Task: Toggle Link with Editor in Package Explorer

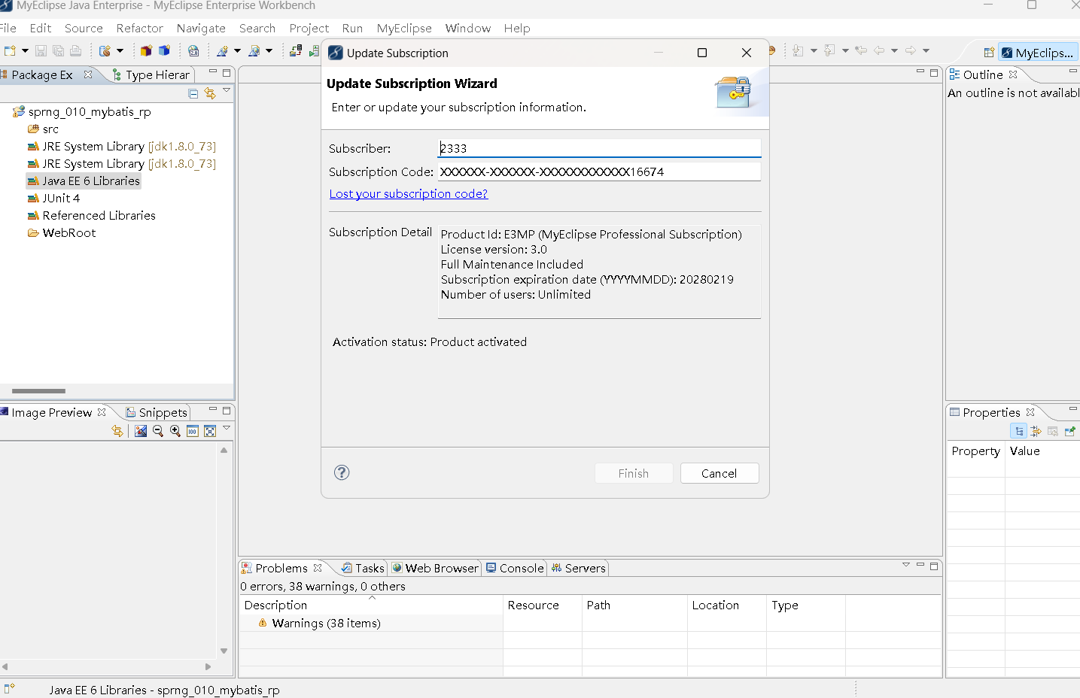Action: [x=210, y=93]
